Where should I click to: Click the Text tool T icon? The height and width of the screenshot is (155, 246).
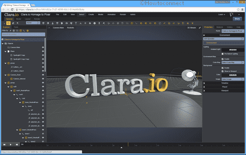76,23
